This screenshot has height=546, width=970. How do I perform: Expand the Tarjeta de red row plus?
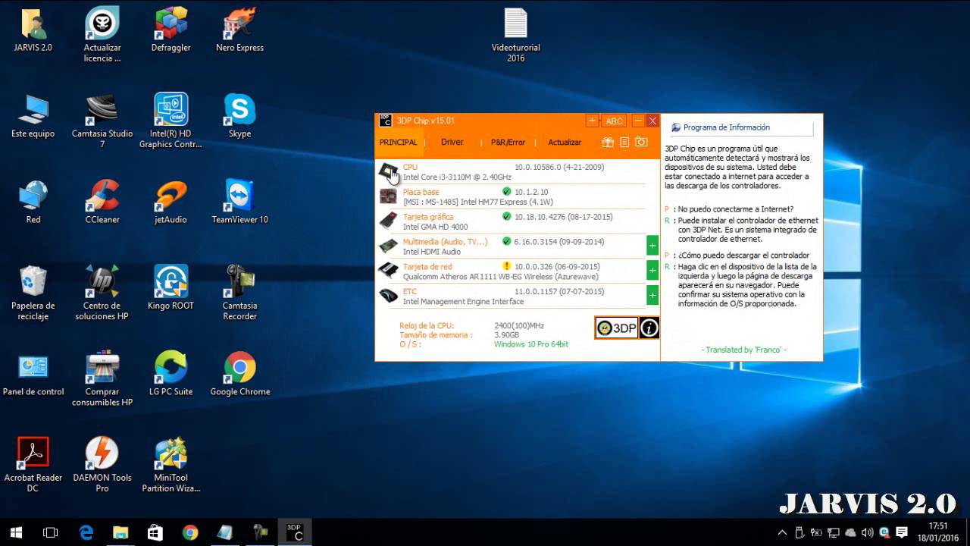[x=652, y=271]
